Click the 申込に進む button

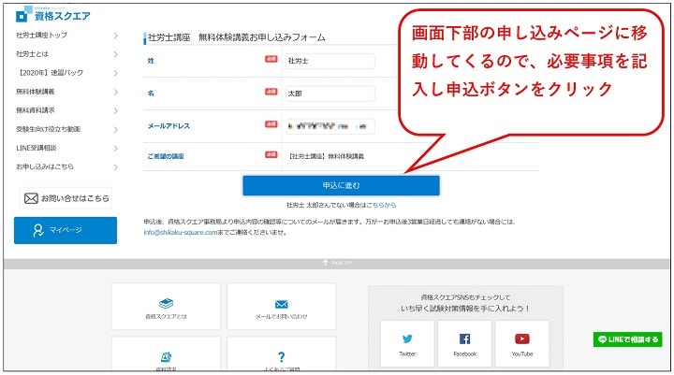point(342,185)
